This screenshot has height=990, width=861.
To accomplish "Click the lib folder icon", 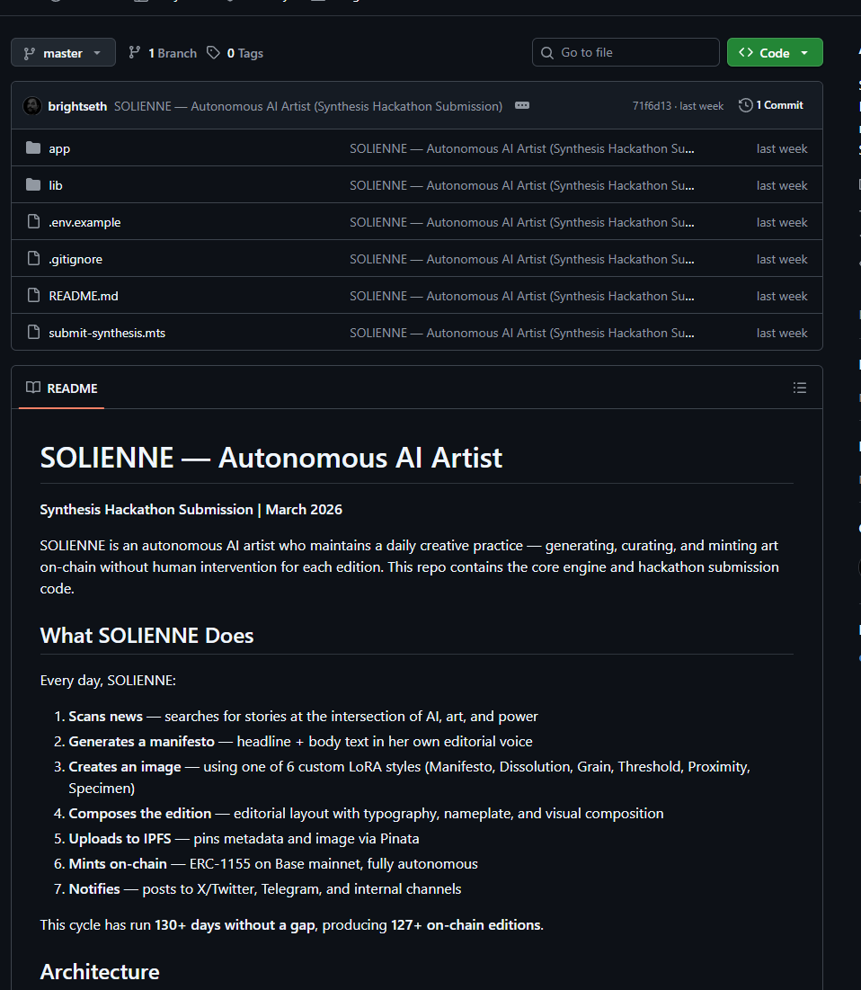I will [33, 184].
